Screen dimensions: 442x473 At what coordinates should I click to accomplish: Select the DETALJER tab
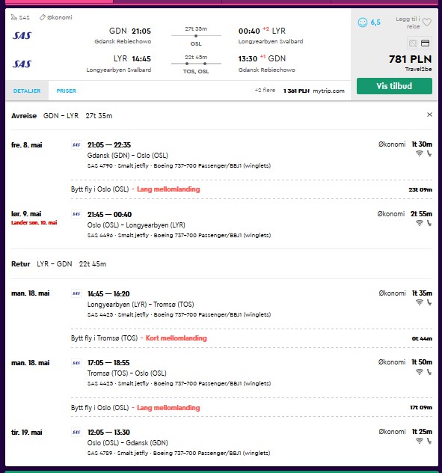coord(27,91)
